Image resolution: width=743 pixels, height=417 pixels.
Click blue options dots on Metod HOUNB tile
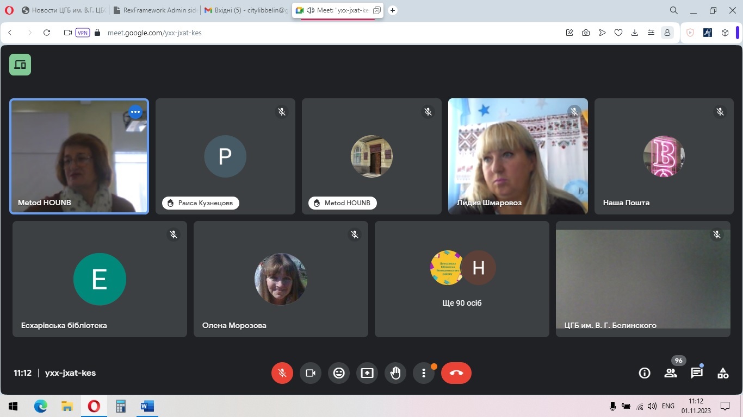click(135, 112)
